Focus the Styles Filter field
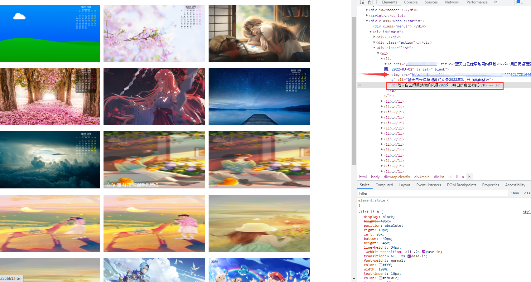 pyautogui.click(x=433, y=193)
